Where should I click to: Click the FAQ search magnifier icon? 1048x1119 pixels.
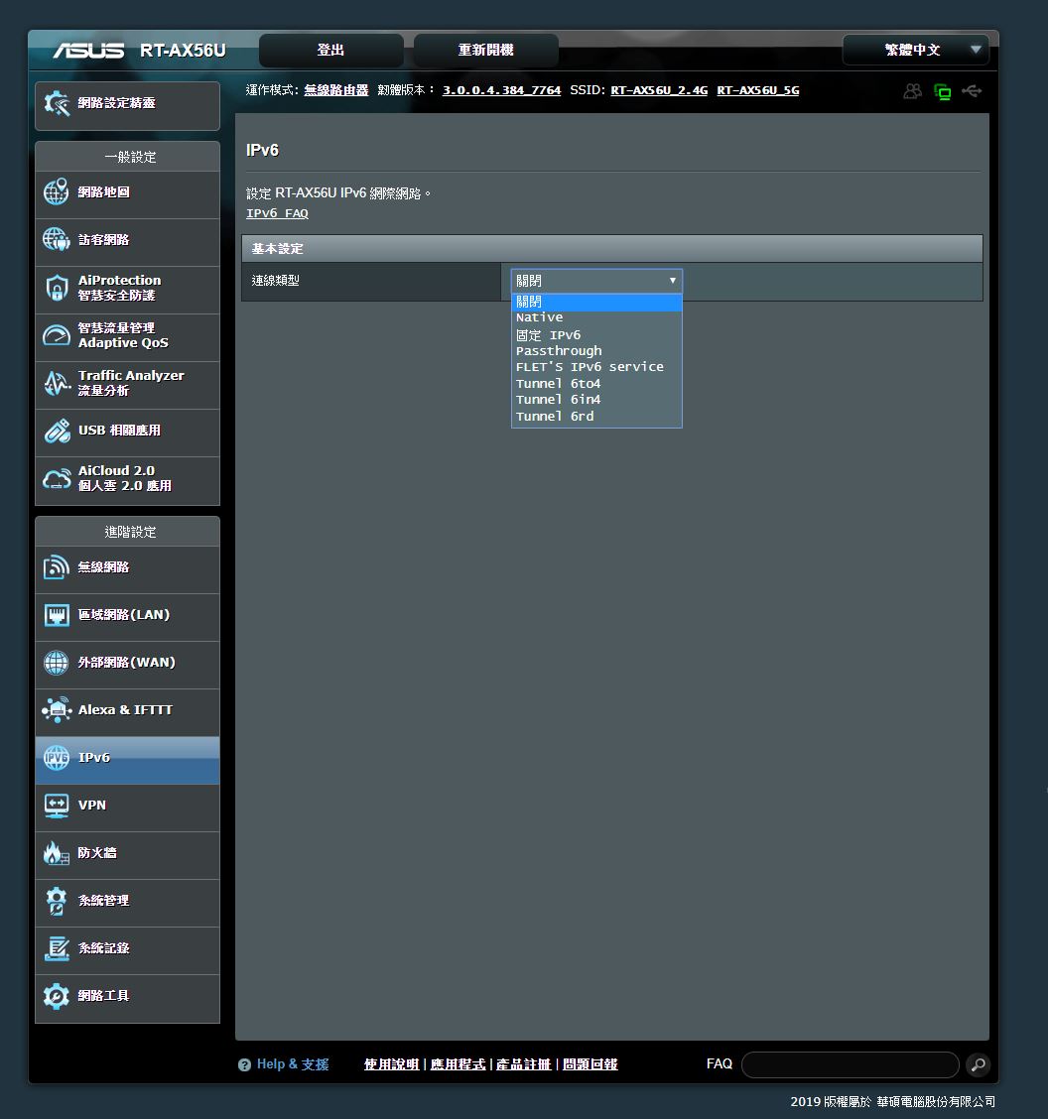click(979, 1064)
